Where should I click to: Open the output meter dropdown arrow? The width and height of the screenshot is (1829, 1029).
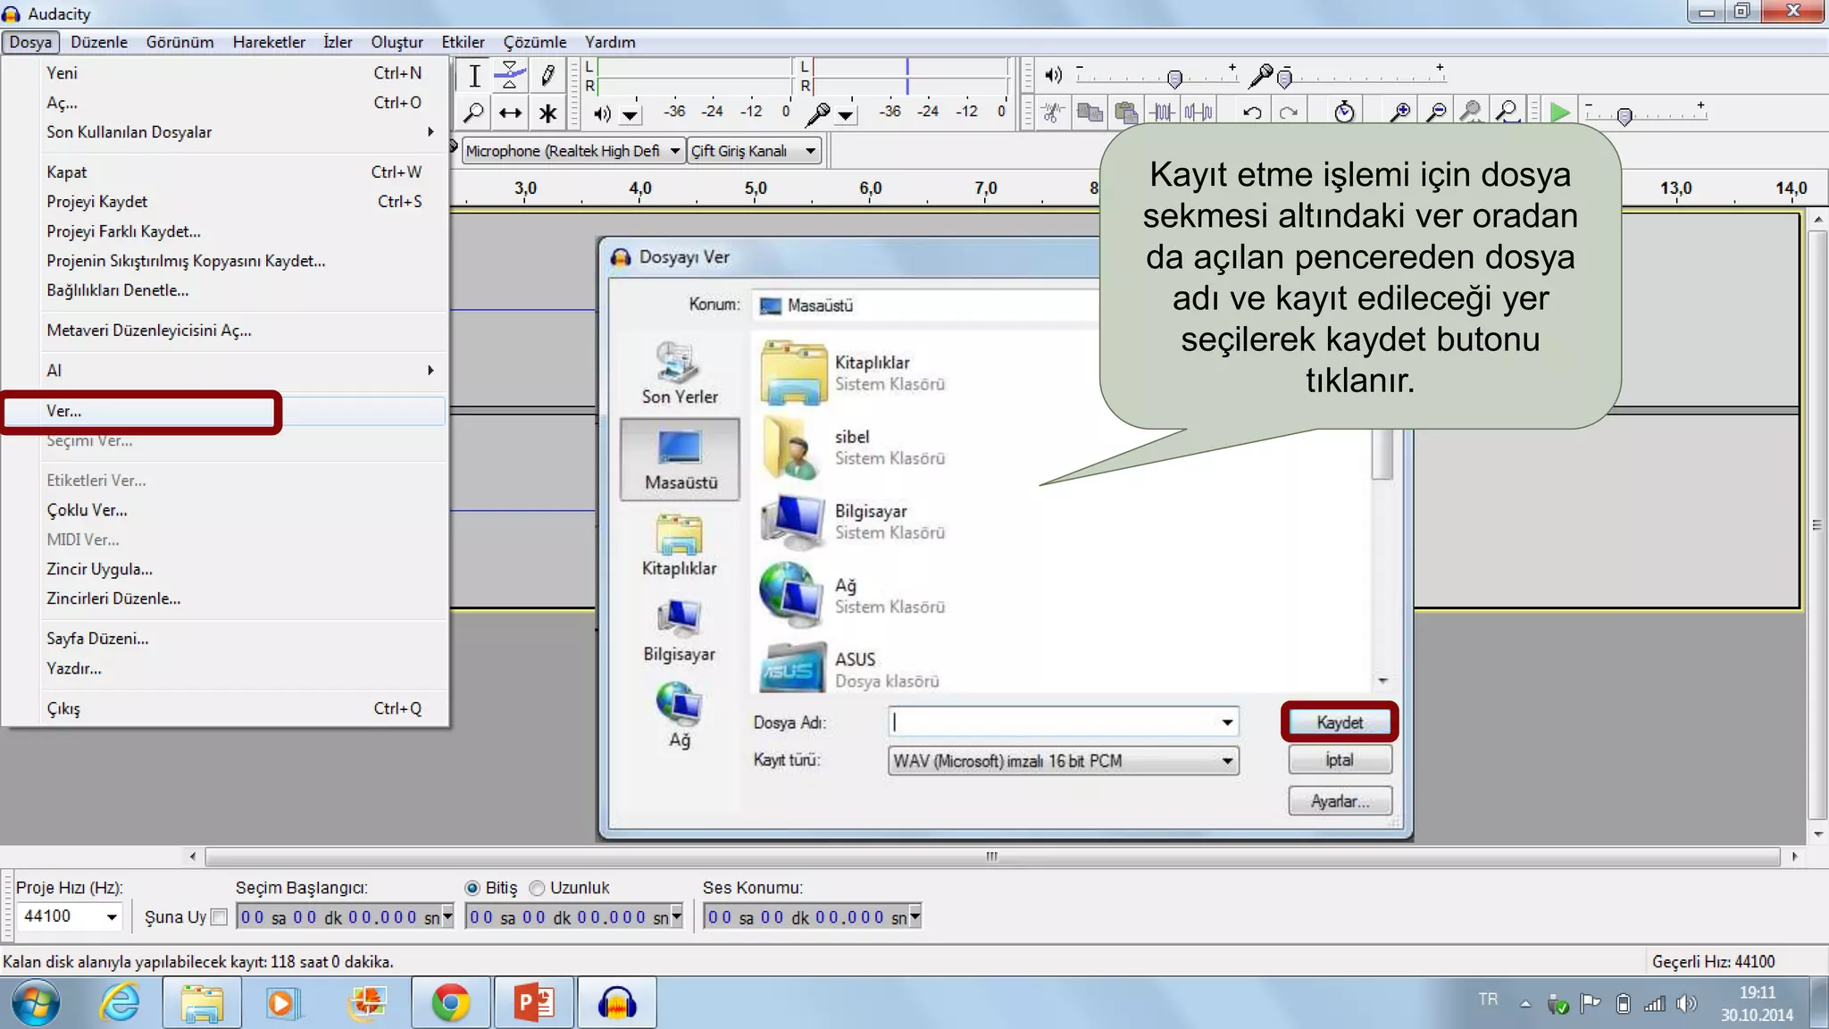[x=631, y=115]
